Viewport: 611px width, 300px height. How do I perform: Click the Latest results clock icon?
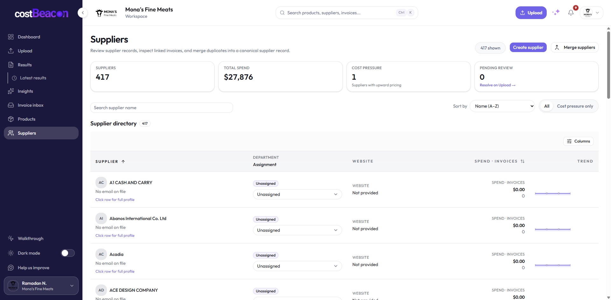tap(14, 78)
